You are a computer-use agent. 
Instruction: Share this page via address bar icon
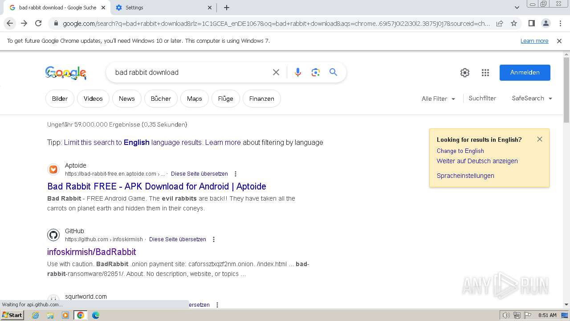click(x=500, y=23)
